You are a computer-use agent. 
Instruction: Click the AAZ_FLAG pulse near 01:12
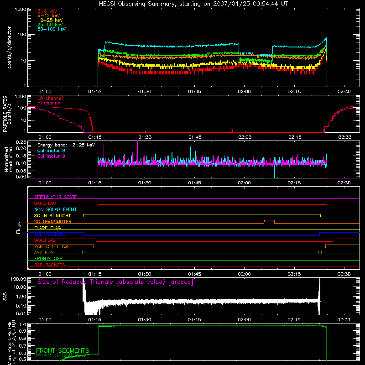(x=84, y=252)
